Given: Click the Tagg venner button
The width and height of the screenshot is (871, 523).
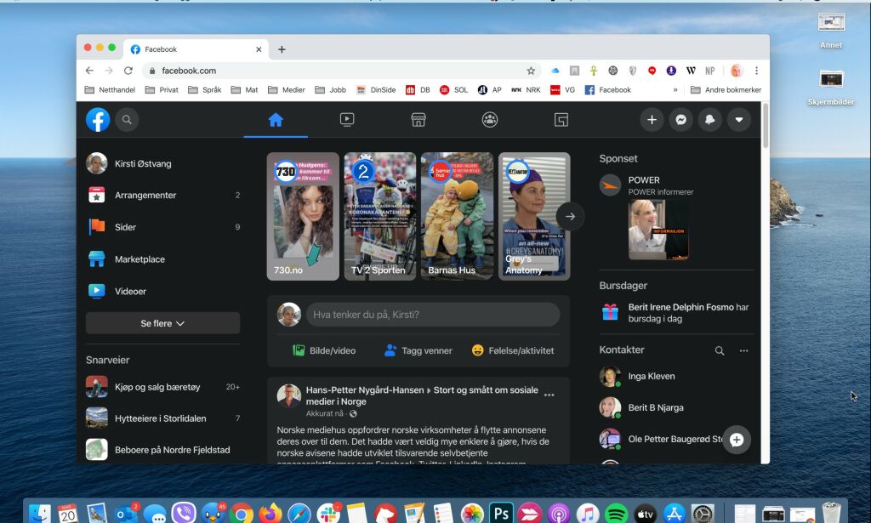Looking at the screenshot, I should coord(418,350).
